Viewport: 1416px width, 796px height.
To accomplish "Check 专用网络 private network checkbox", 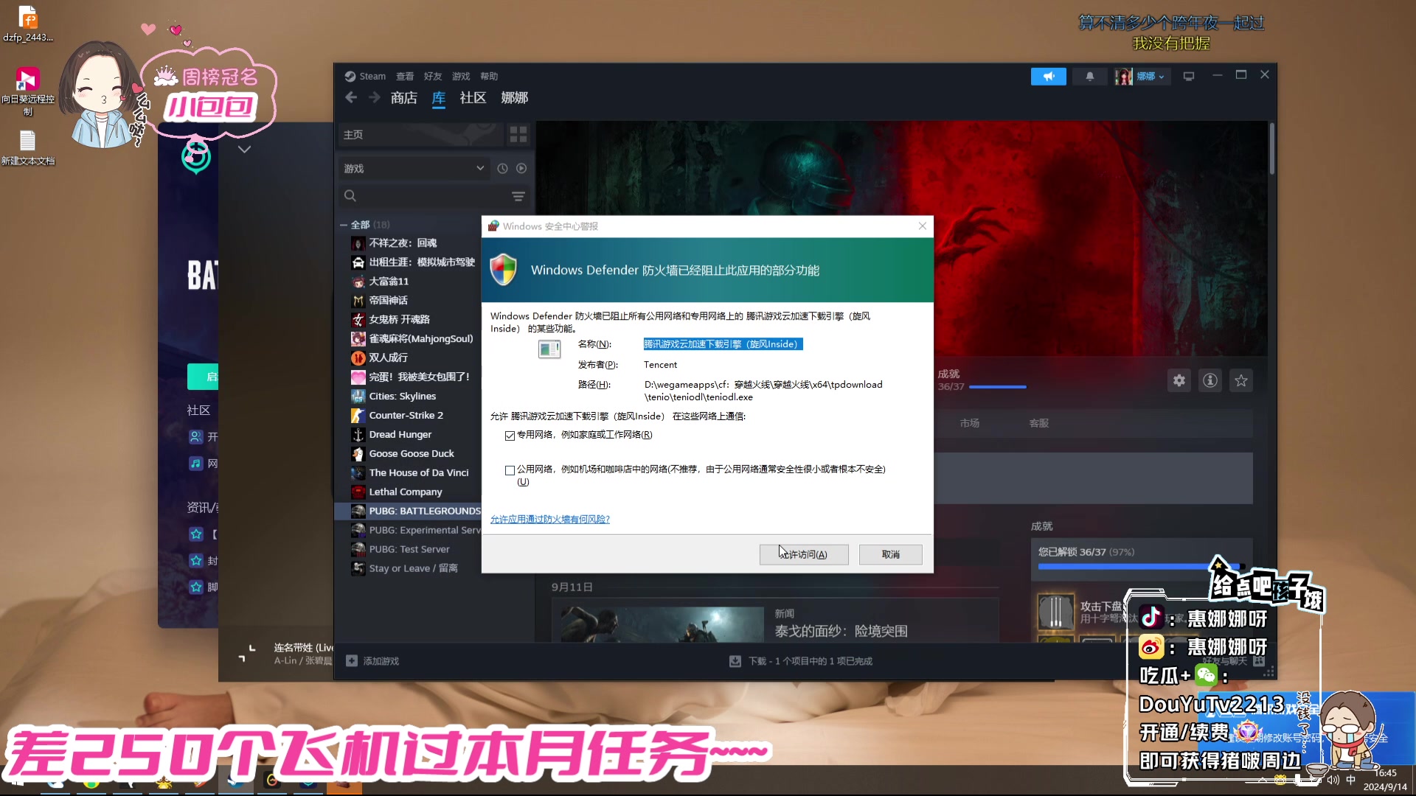I will pyautogui.click(x=510, y=436).
